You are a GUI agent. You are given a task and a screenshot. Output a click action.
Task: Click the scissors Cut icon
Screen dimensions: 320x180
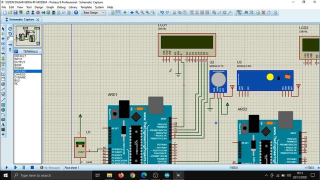coord(174,12)
